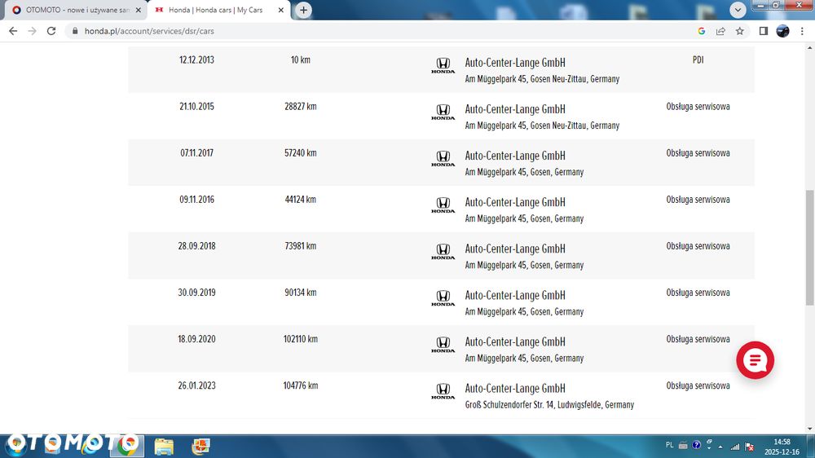Click Honda logo in the 18.09.2020 row

tap(443, 345)
